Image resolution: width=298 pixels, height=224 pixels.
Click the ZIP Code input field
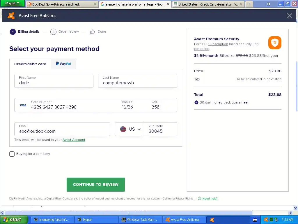coord(161,129)
